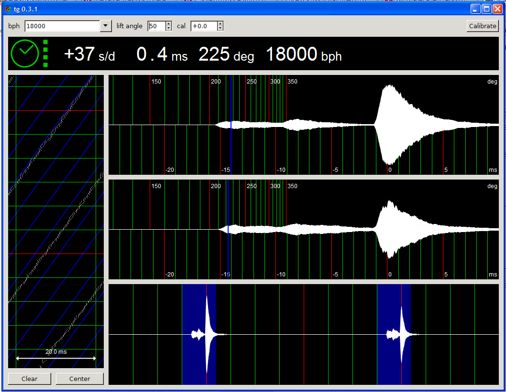Click the lift angle value field
Viewport: 506px width, 392px height.
156,26
